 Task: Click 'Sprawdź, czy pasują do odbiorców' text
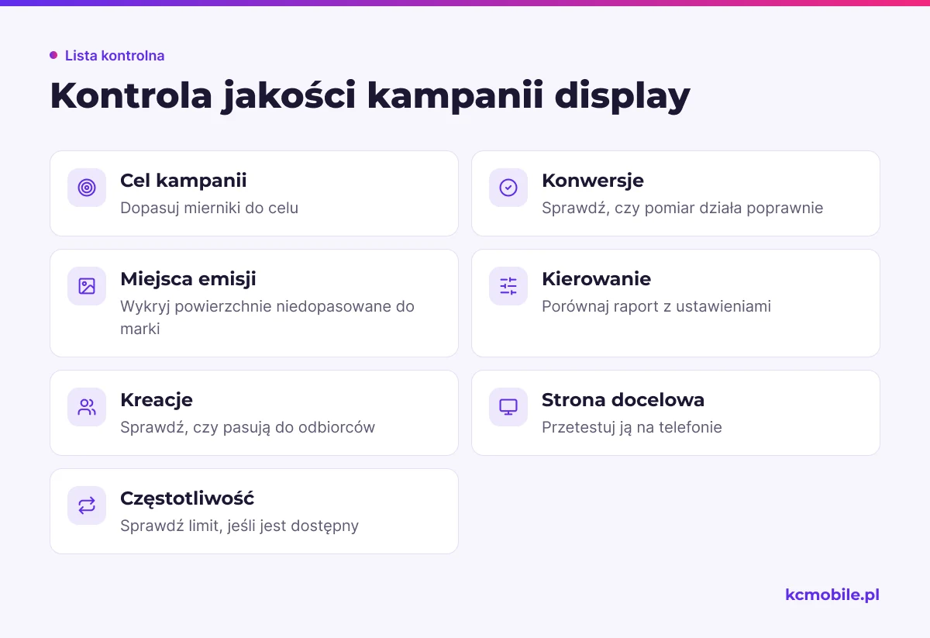[248, 427]
